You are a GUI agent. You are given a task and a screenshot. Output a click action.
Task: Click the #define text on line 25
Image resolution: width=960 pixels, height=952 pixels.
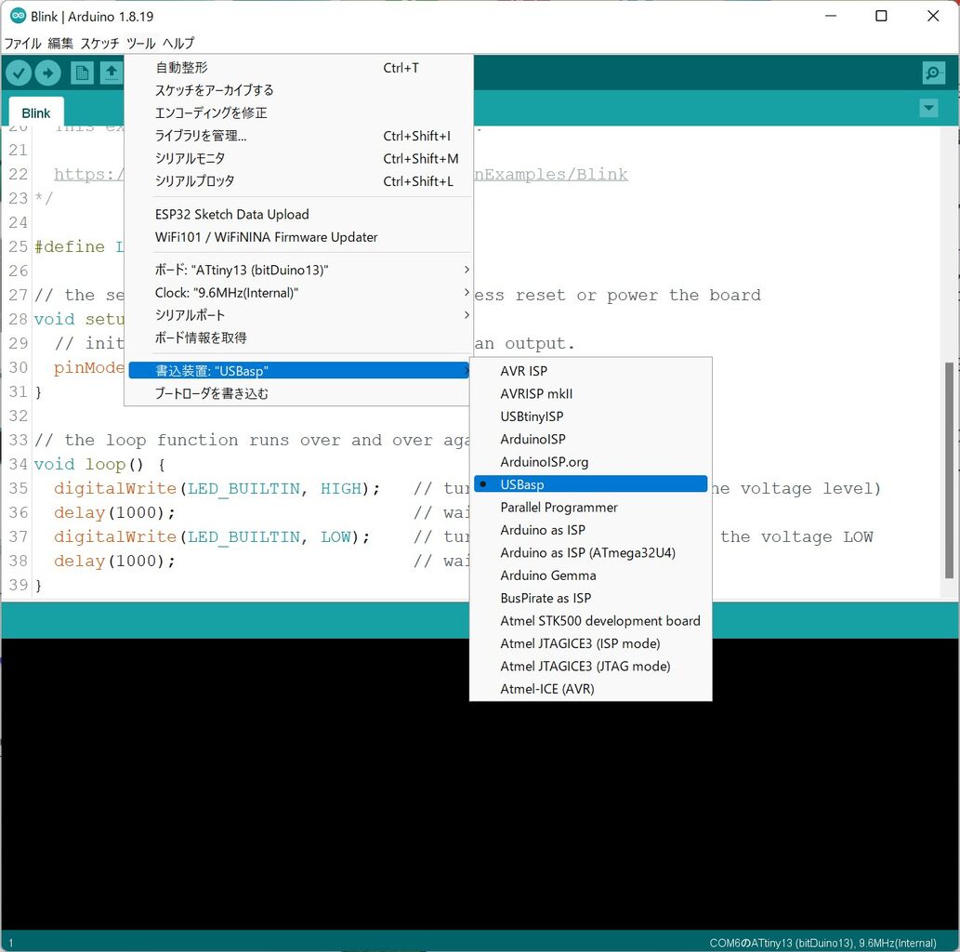69,247
